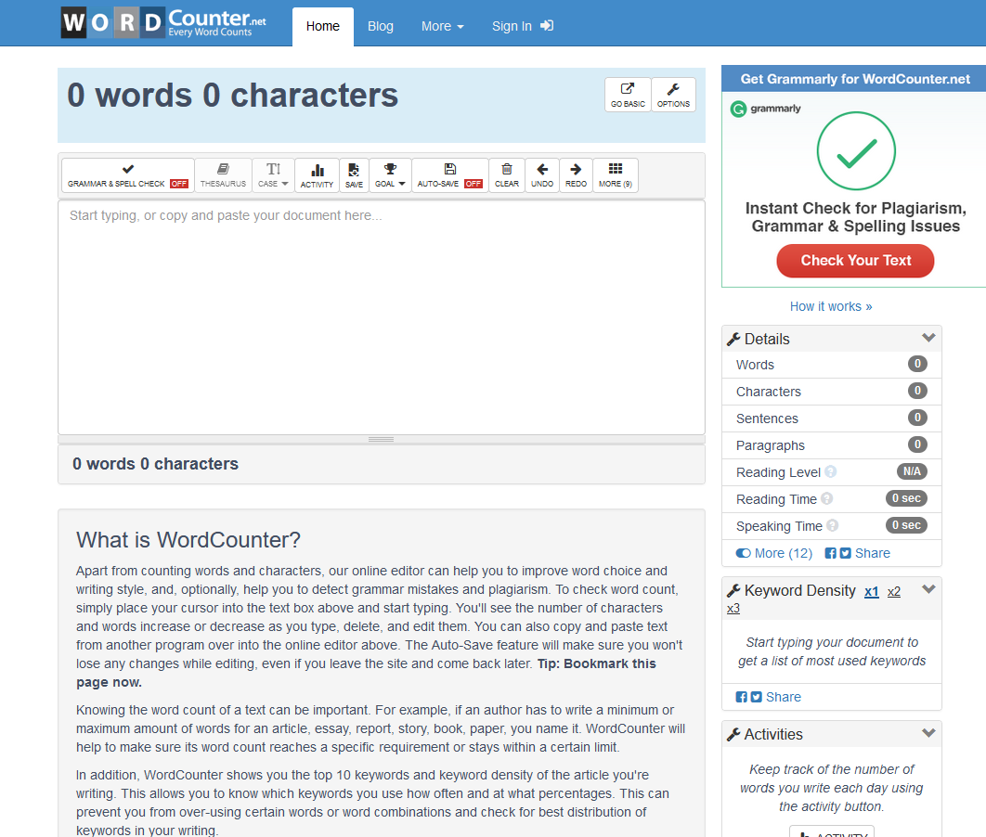
Task: Click the Go Basic button
Action: [x=628, y=95]
